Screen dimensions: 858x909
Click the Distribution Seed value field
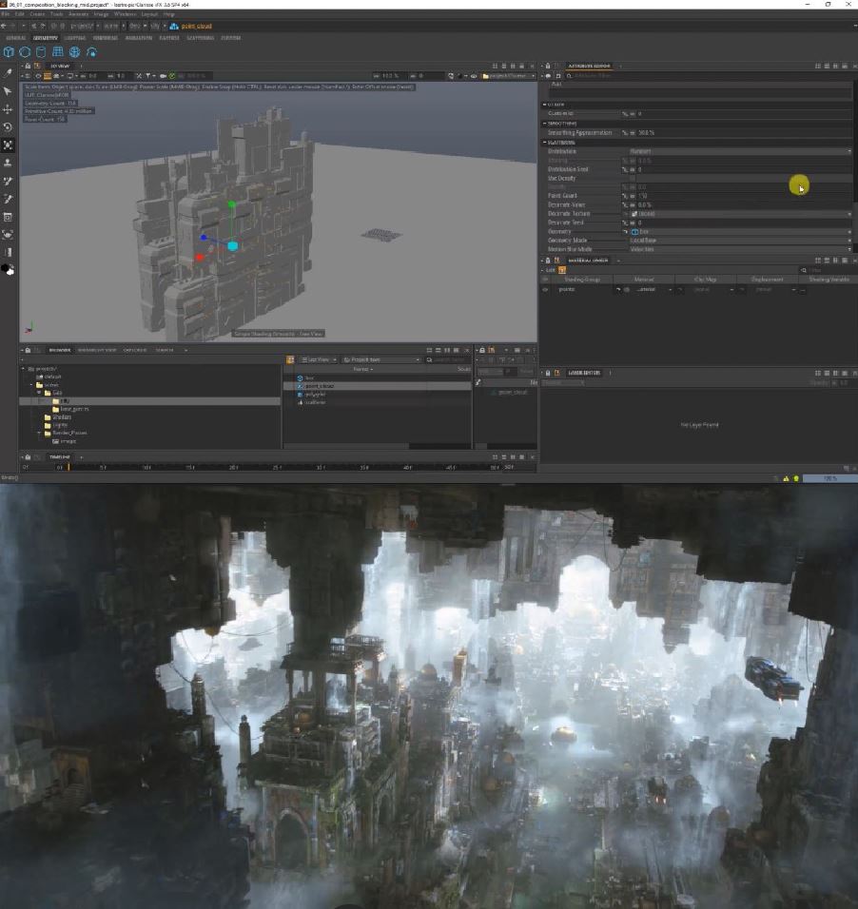pos(744,169)
